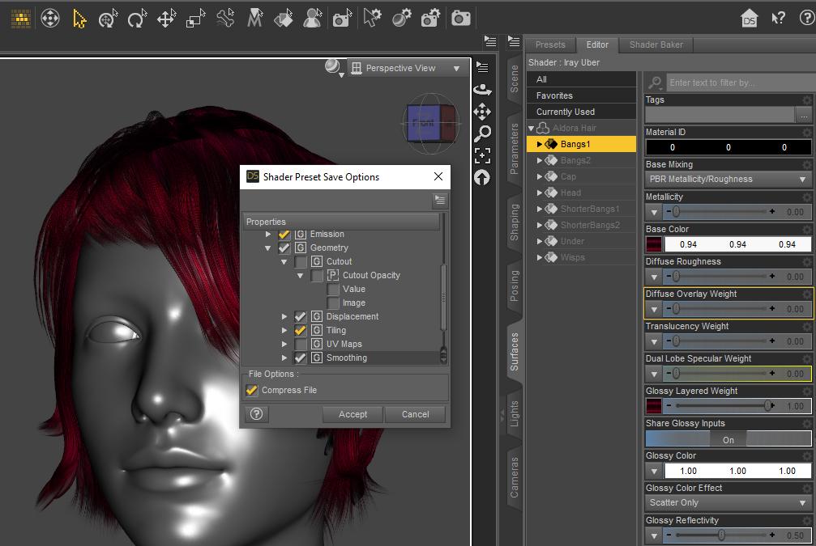The height and width of the screenshot is (546, 816).
Task: Collapse the Geometry tree node
Action: (x=268, y=248)
